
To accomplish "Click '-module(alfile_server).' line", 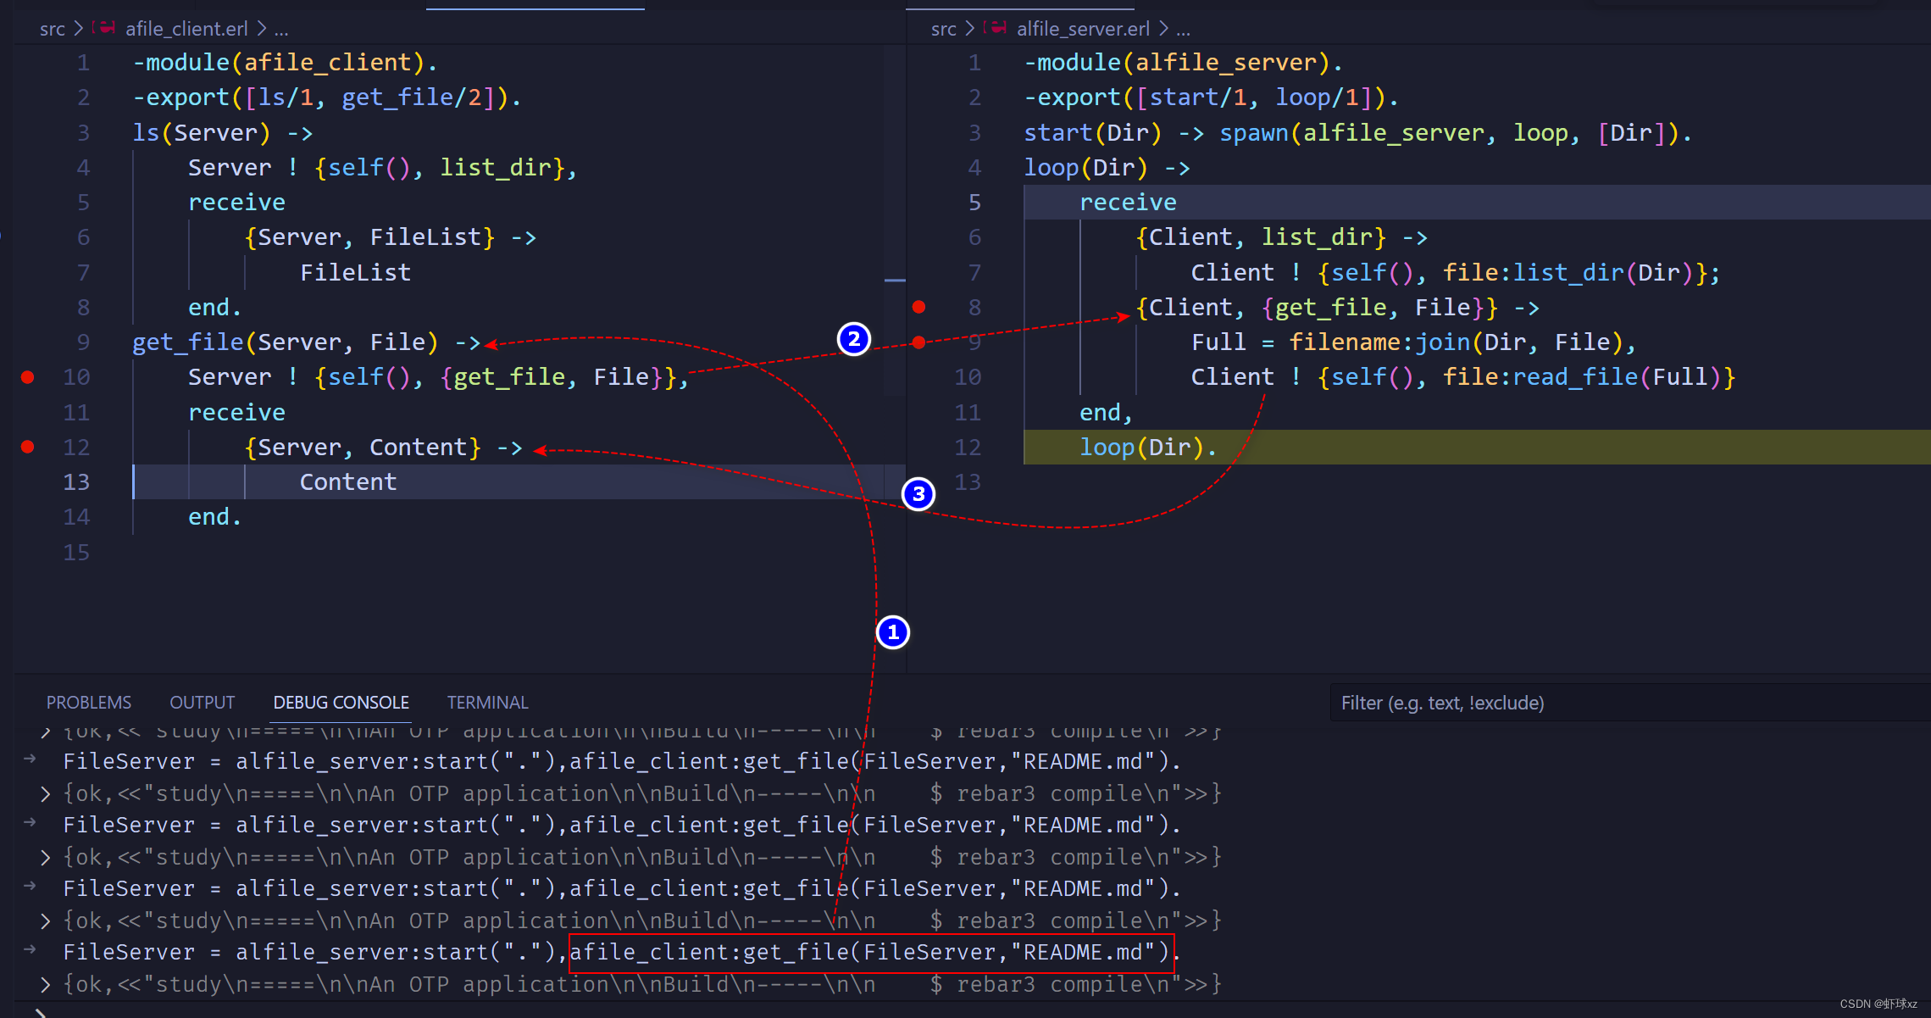I will point(1184,63).
